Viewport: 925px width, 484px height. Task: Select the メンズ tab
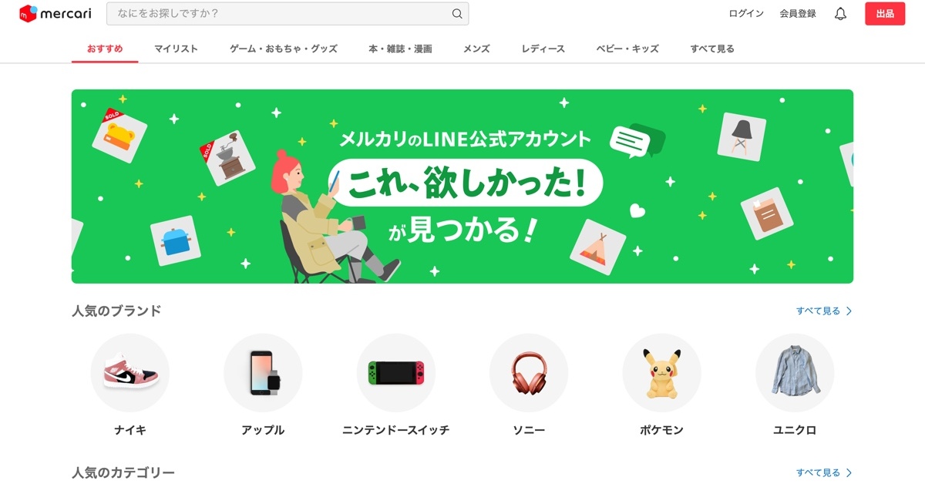476,49
